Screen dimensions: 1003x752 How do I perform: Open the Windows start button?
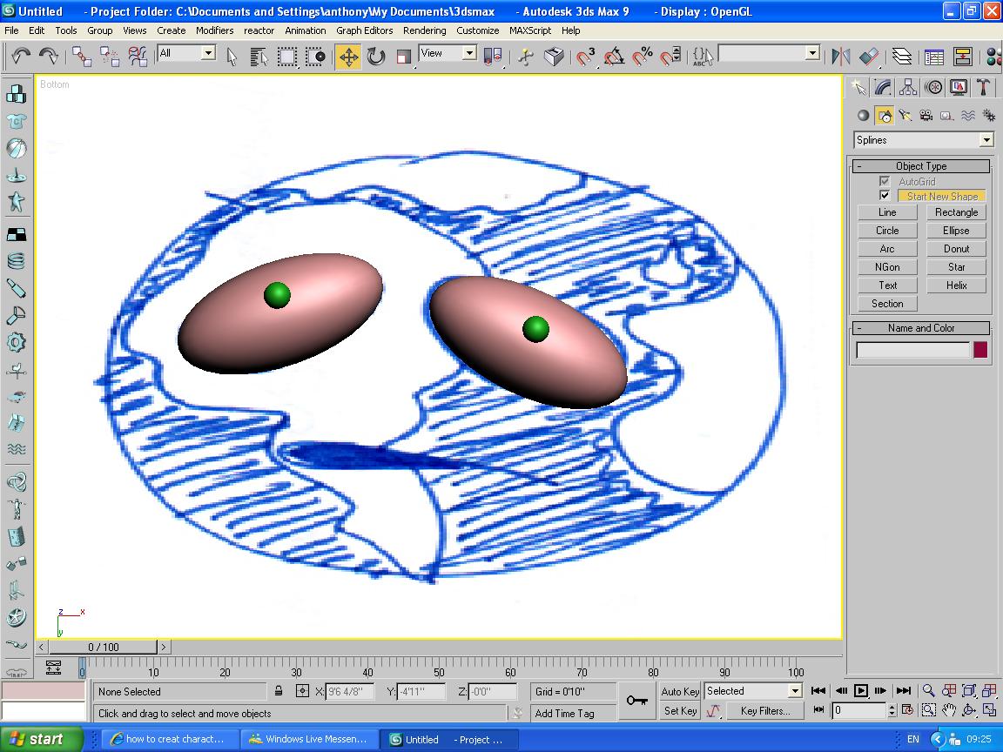click(42, 739)
